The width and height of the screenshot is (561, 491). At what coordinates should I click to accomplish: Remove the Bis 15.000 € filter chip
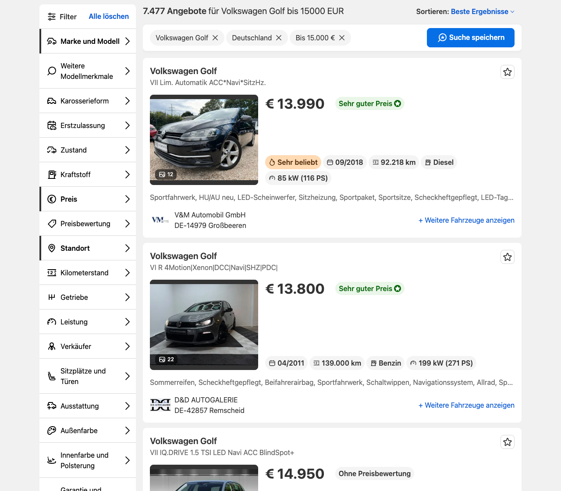coord(342,38)
